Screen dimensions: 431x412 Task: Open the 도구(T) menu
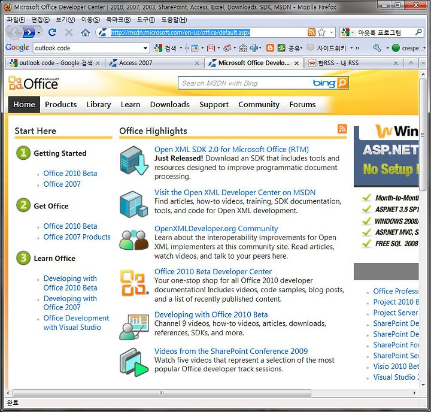(x=146, y=20)
